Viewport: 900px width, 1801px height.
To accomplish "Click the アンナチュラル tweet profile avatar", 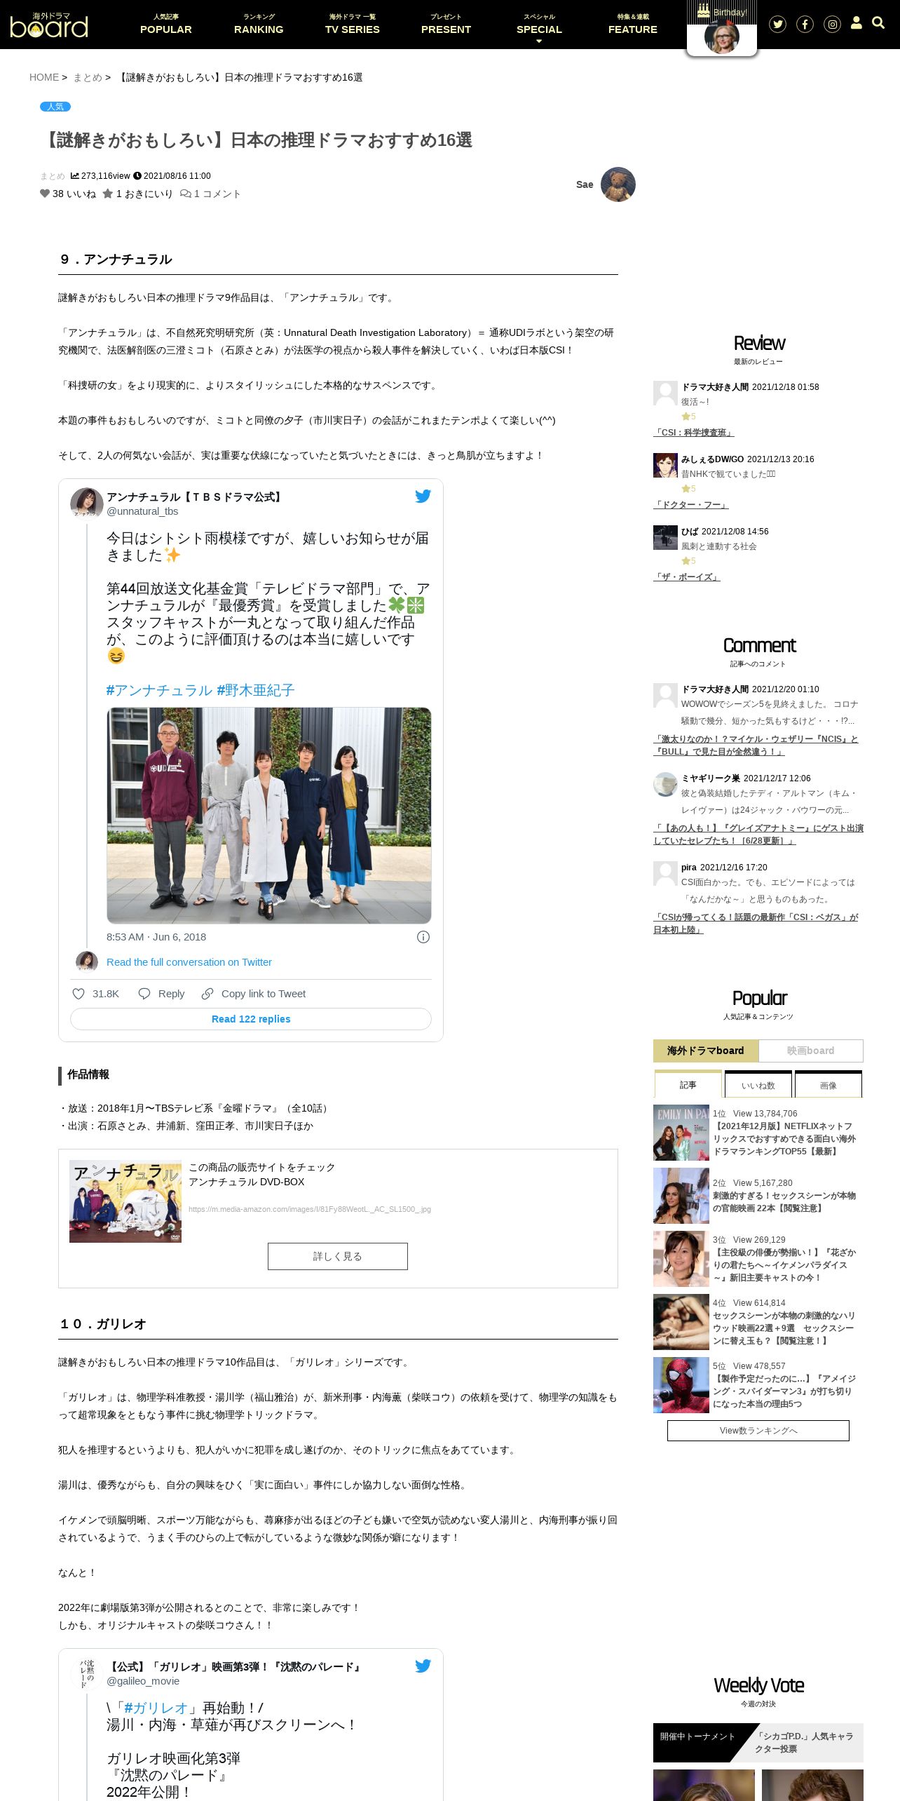I will point(87,504).
